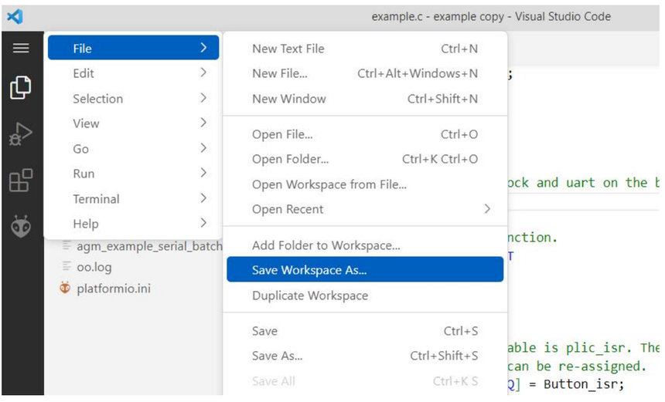This screenshot has width=665, height=402.
Task: Click the 'can be re-assigned.' comment text
Action: tap(576, 366)
